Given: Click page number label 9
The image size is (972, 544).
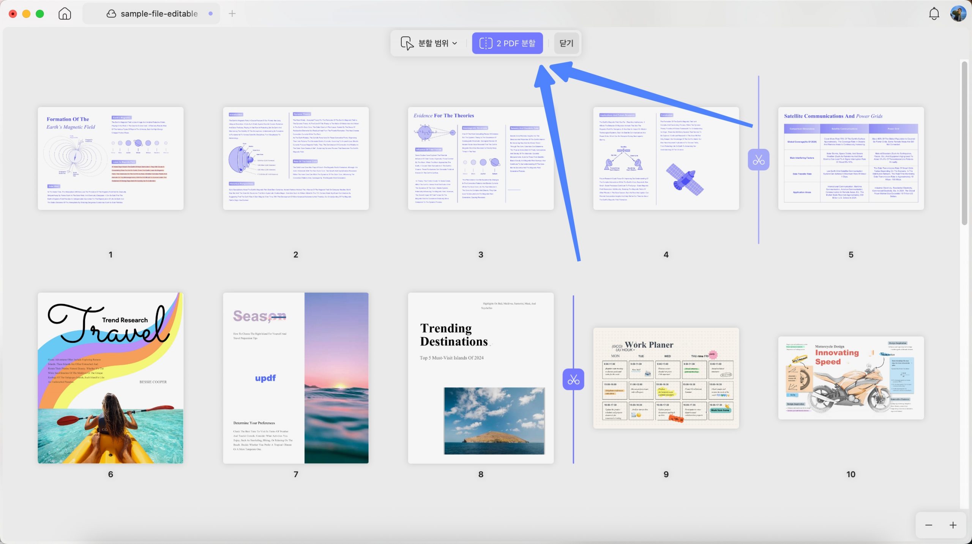Looking at the screenshot, I should pyautogui.click(x=666, y=474).
